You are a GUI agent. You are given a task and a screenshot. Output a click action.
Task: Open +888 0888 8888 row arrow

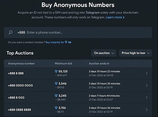coord(147,110)
